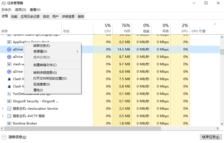Switch to the 启动 tab
This screenshot has height=143, width=224.
point(46,17)
